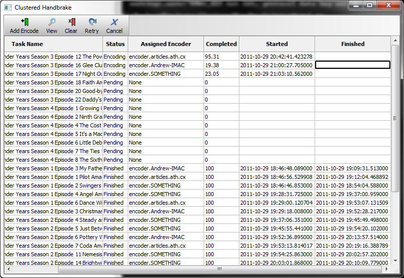Click finished time 2011-10-29 19:09:31.513000
The height and width of the screenshot is (278, 404).
(352, 168)
